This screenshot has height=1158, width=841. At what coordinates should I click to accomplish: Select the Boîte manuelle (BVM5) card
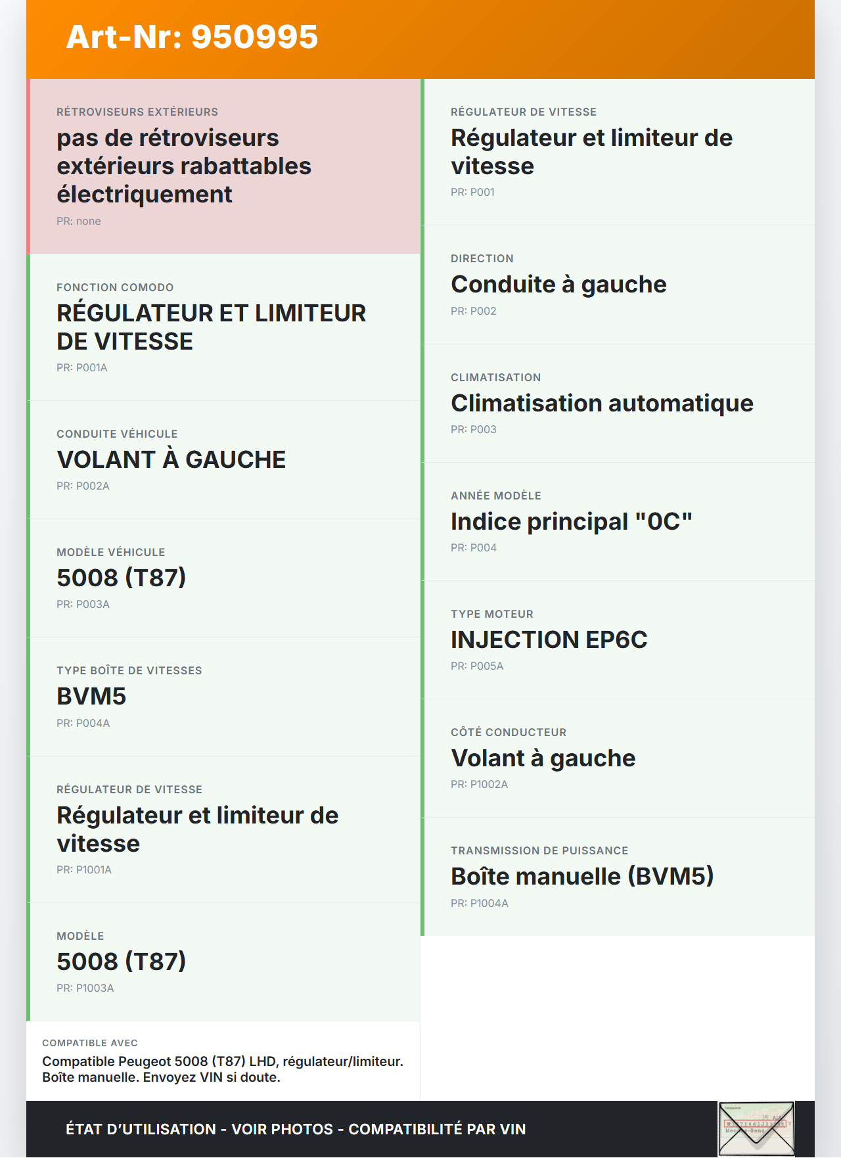[618, 876]
